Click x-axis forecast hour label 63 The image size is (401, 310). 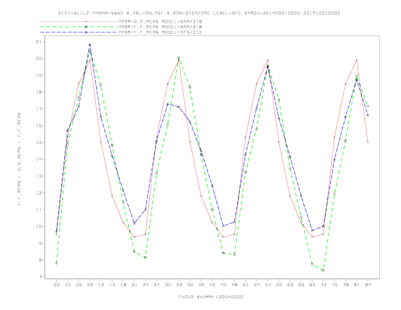point(290,285)
